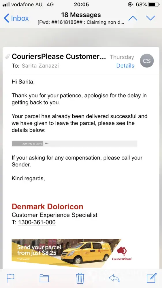Show previous message with up arrow

[133, 18]
